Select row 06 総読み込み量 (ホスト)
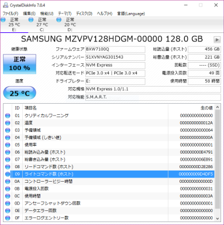Viewport: 224px width, 225px height. point(109,152)
